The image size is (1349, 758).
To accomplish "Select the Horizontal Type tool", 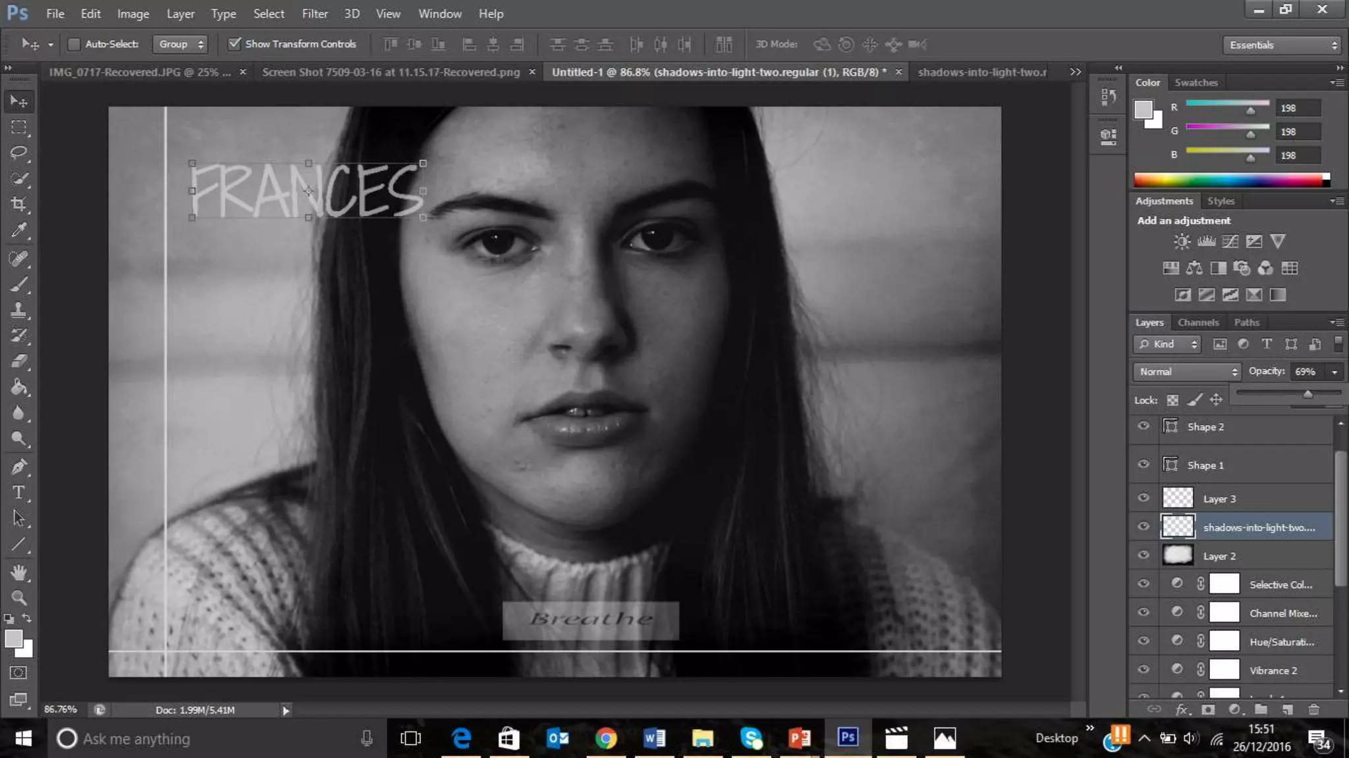I will point(18,492).
